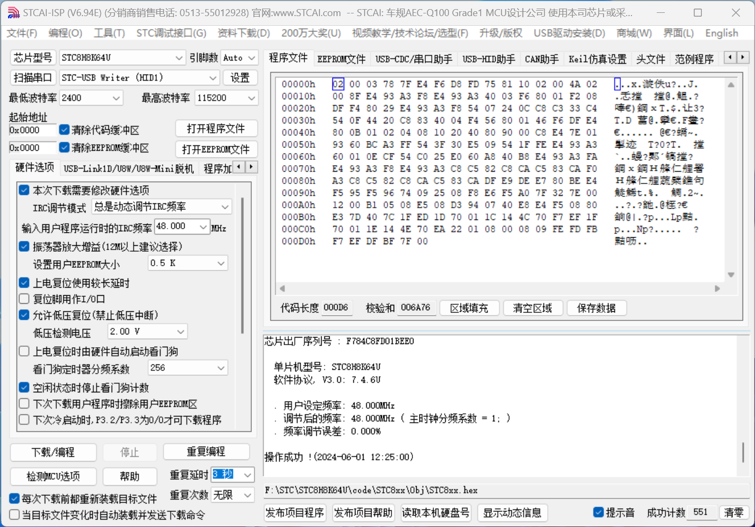The height and width of the screenshot is (527, 755).
Task: Click code start address 0x0000 field
Action: (x=32, y=130)
